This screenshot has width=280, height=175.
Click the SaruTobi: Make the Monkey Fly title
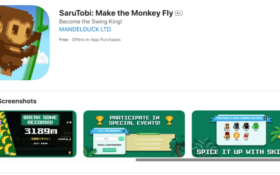(116, 13)
